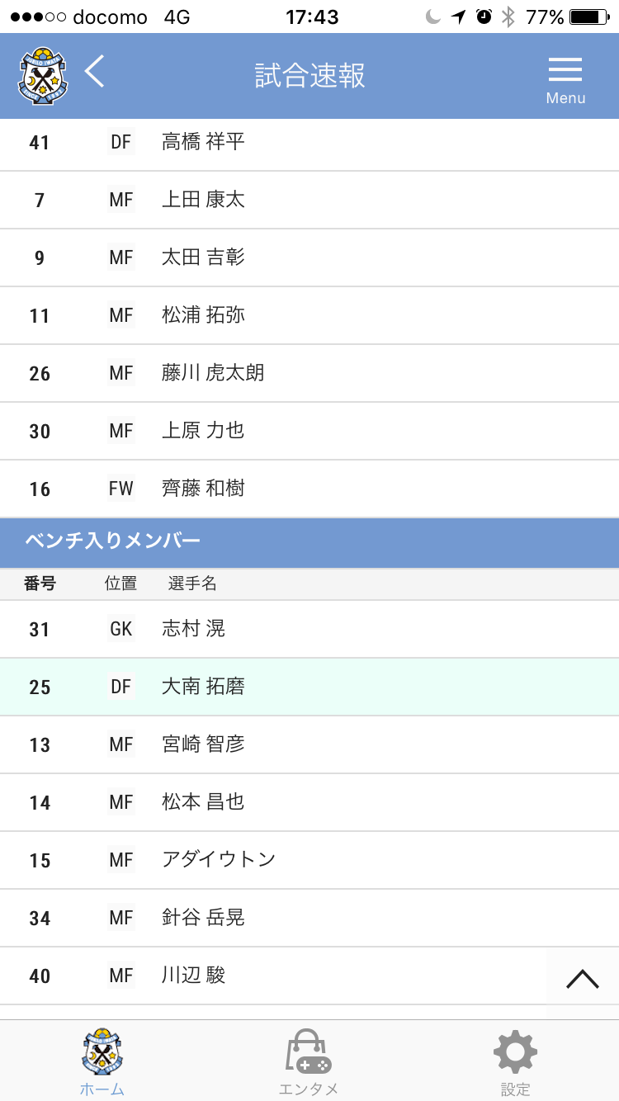Select goalkeeper 志村 滉
Viewport: 619px width, 1101px height.
(x=309, y=629)
